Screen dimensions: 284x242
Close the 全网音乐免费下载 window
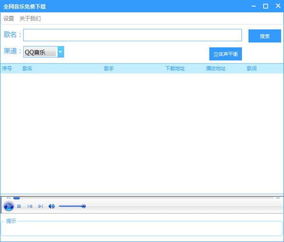(278, 6)
